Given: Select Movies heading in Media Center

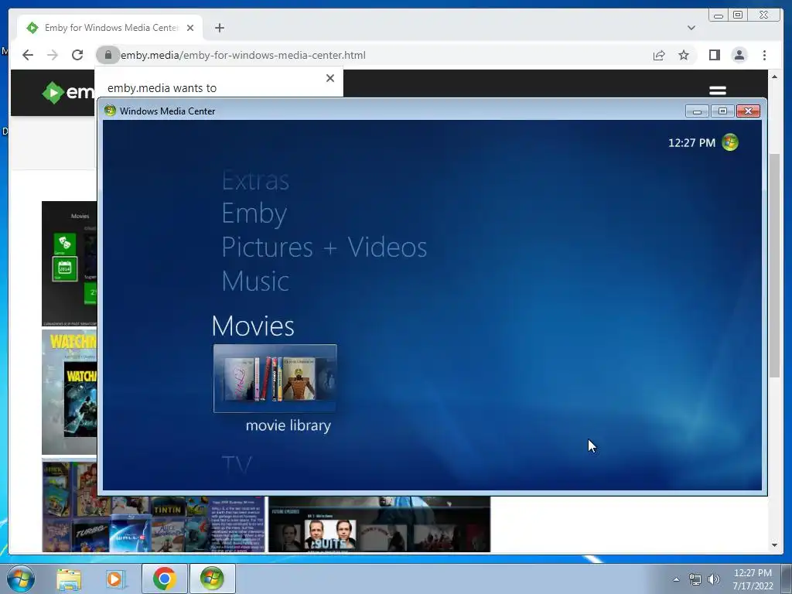Looking at the screenshot, I should coord(253,326).
